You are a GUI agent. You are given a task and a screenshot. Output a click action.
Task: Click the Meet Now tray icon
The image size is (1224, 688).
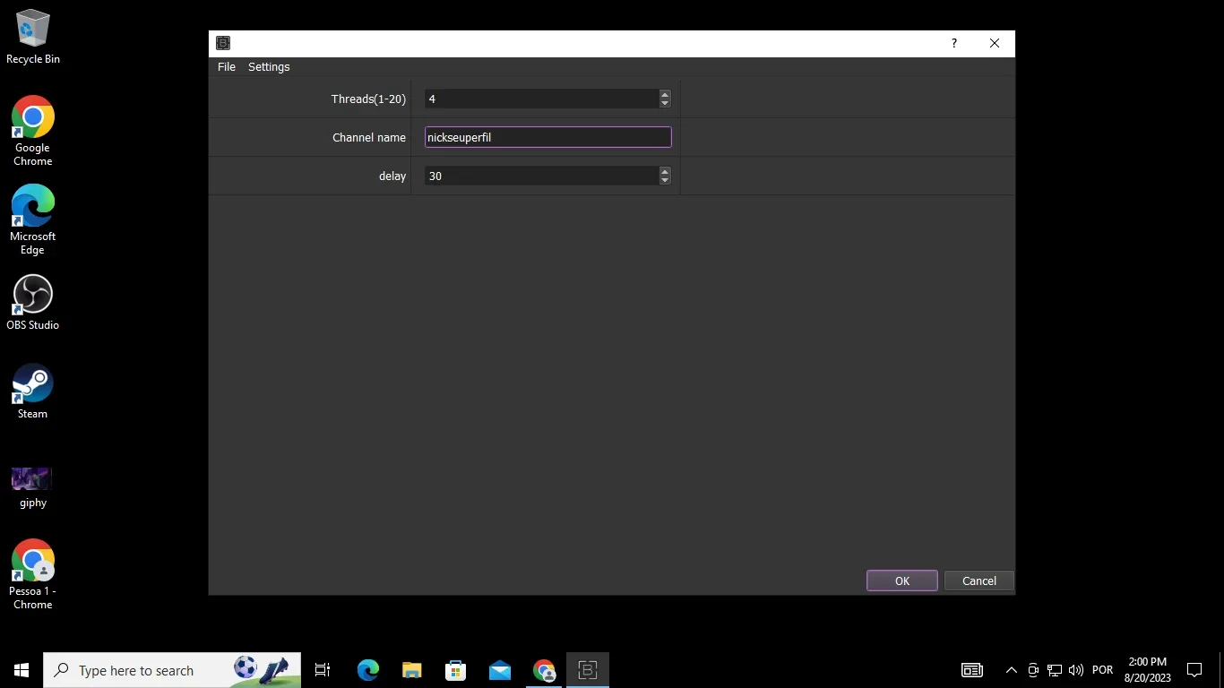pyautogui.click(x=1033, y=670)
